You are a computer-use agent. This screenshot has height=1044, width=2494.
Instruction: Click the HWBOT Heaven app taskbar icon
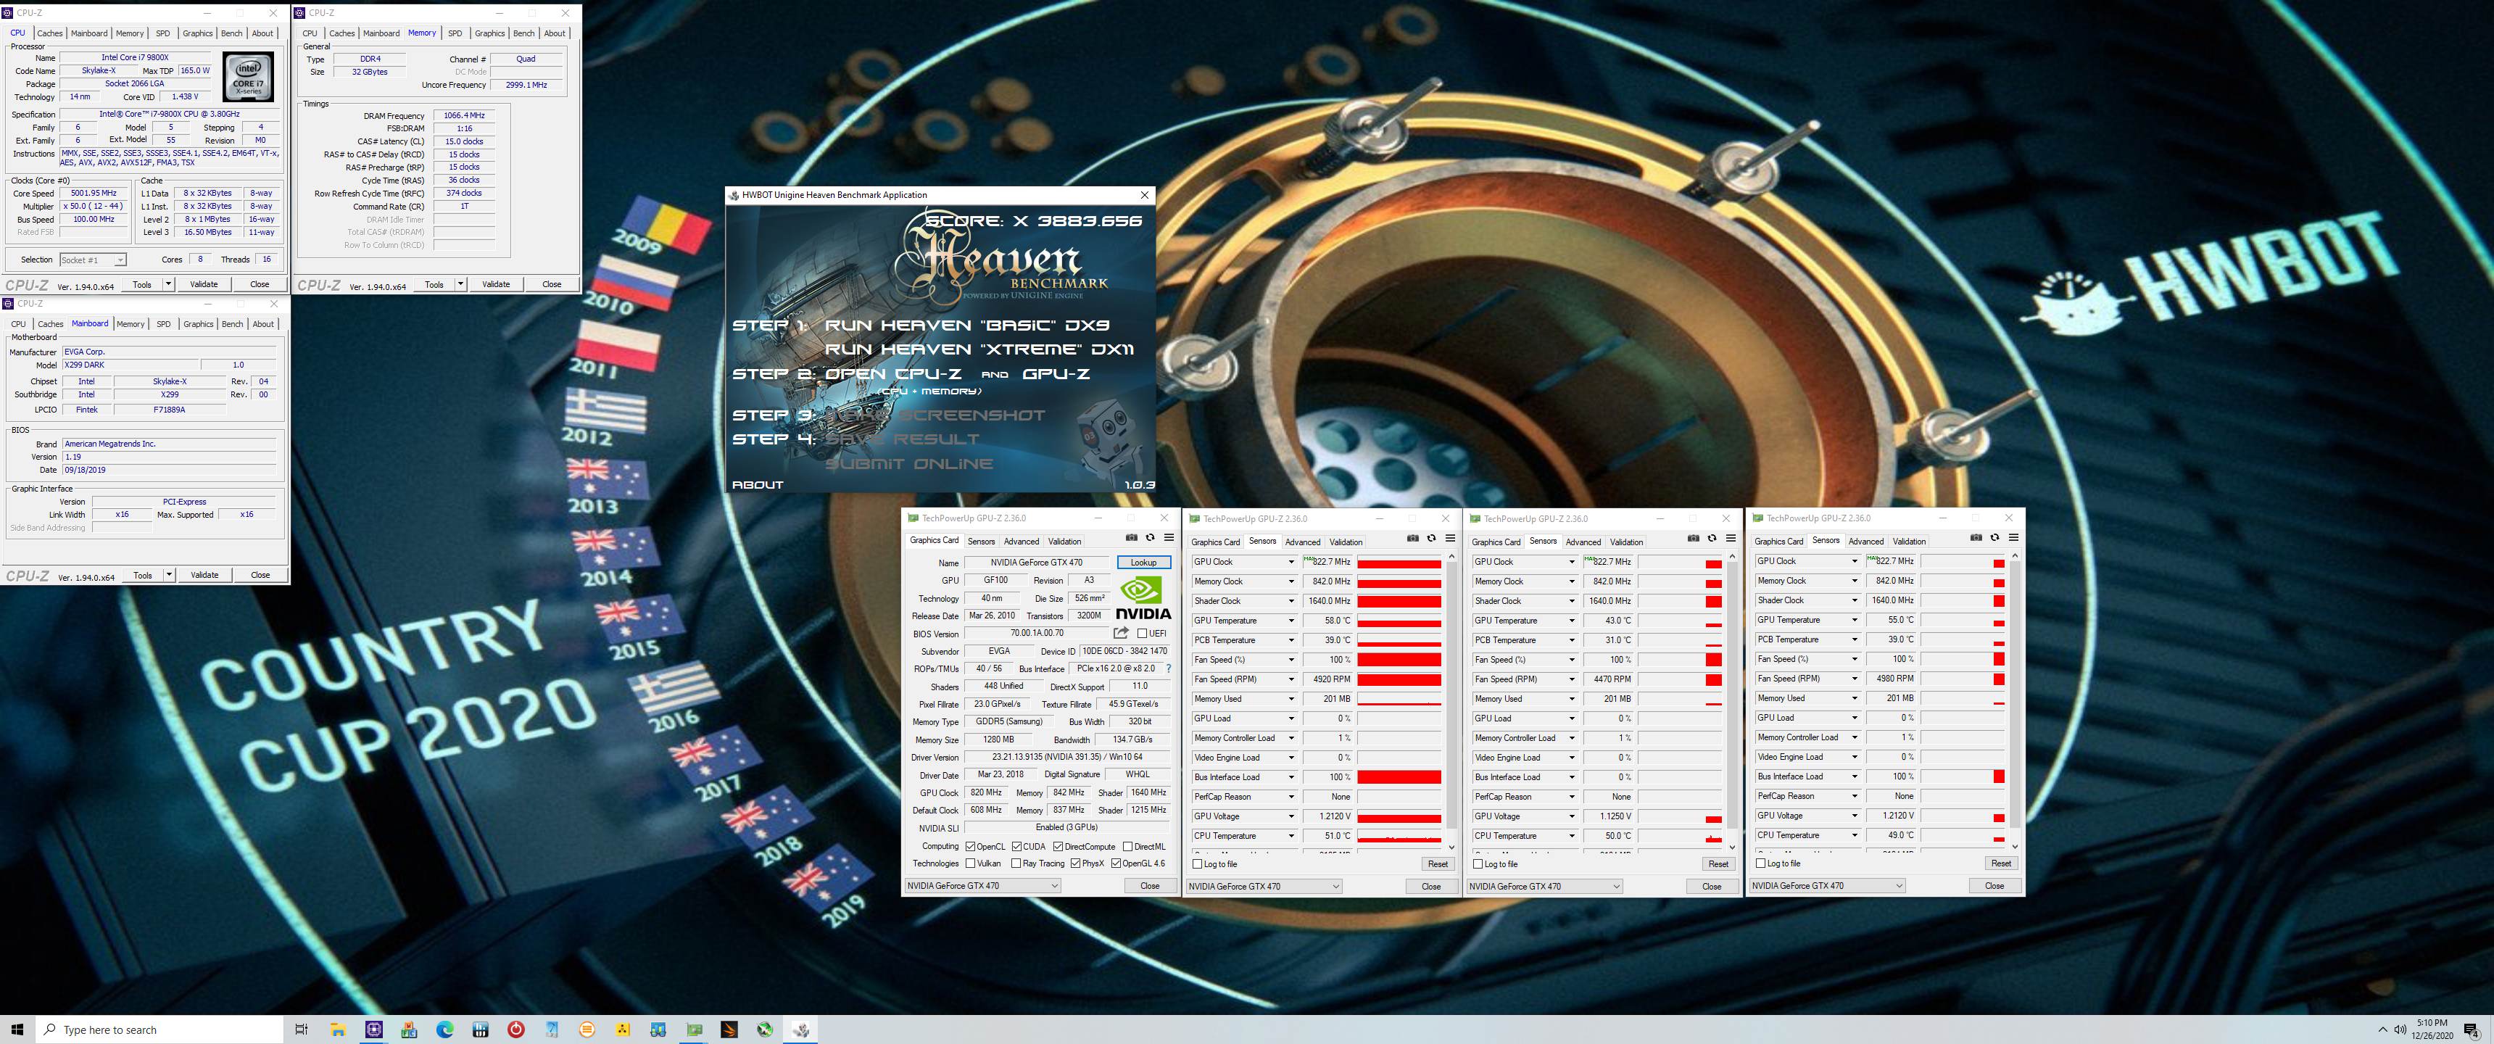click(x=800, y=1029)
